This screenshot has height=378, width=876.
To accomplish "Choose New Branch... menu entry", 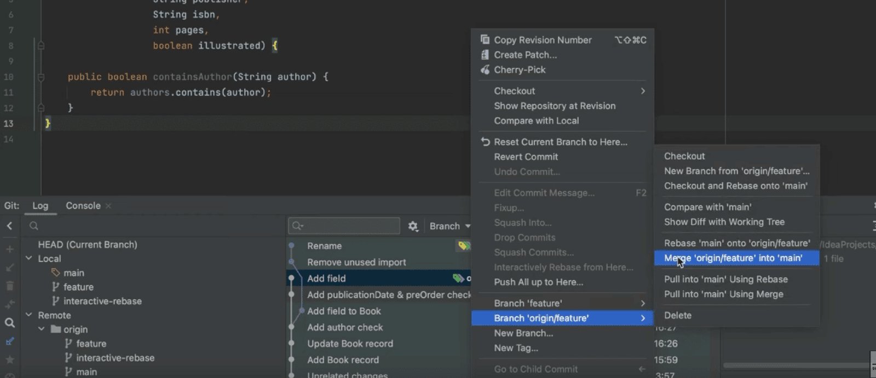I will [x=562, y=333].
